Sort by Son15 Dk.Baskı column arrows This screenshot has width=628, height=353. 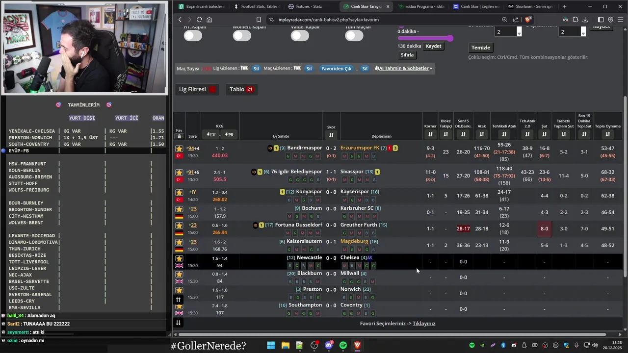[463, 134]
